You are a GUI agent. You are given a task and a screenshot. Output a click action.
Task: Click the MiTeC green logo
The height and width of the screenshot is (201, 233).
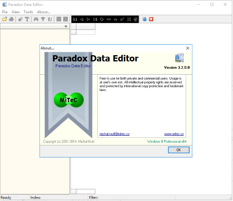coord(69,100)
